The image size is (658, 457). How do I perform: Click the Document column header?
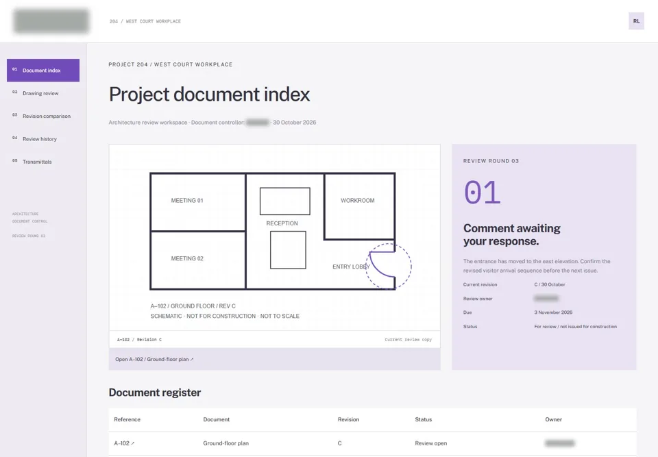click(x=217, y=419)
